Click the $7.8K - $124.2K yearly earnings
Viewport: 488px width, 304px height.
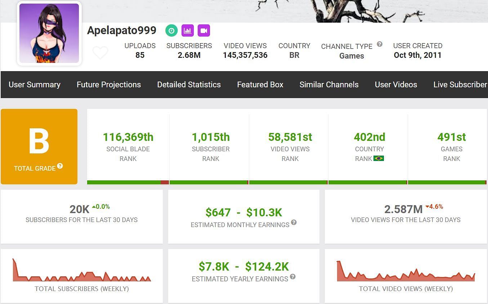tap(244, 267)
